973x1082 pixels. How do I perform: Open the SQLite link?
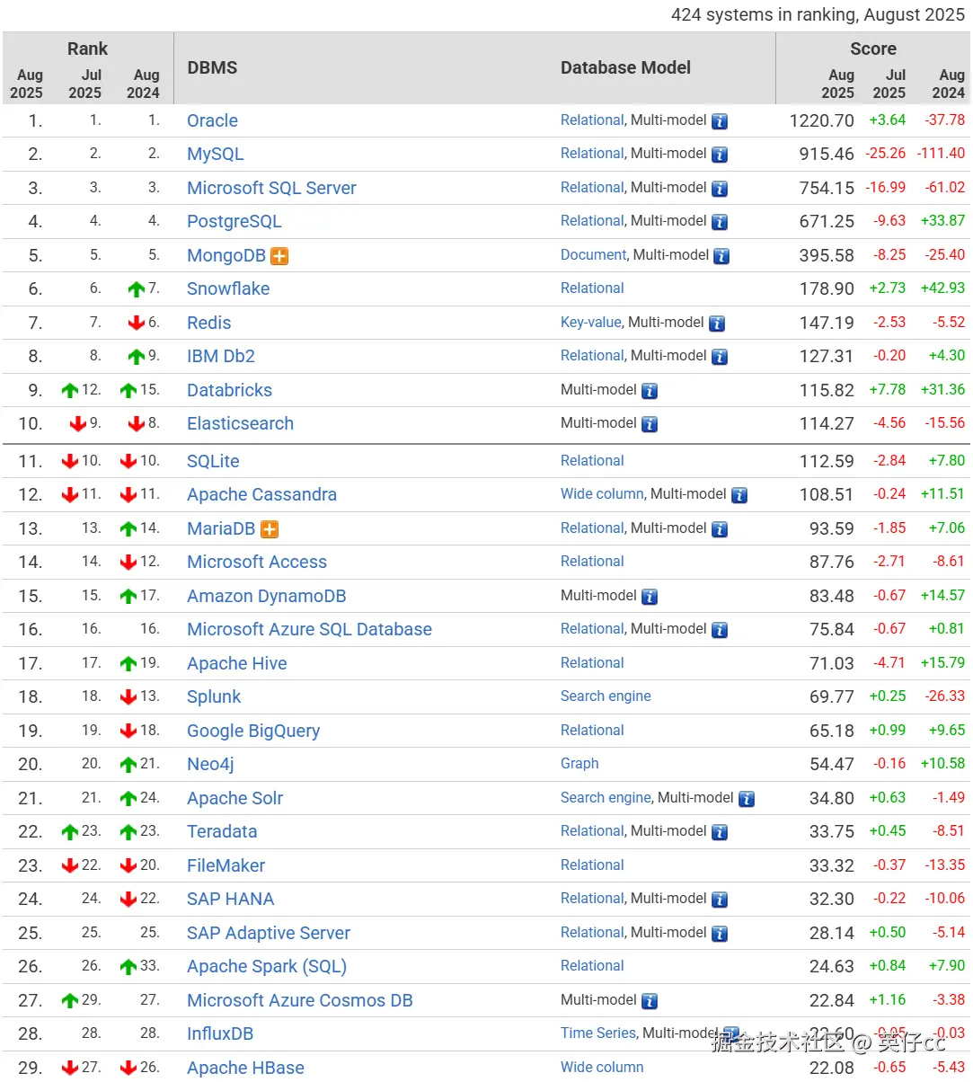[x=213, y=461]
